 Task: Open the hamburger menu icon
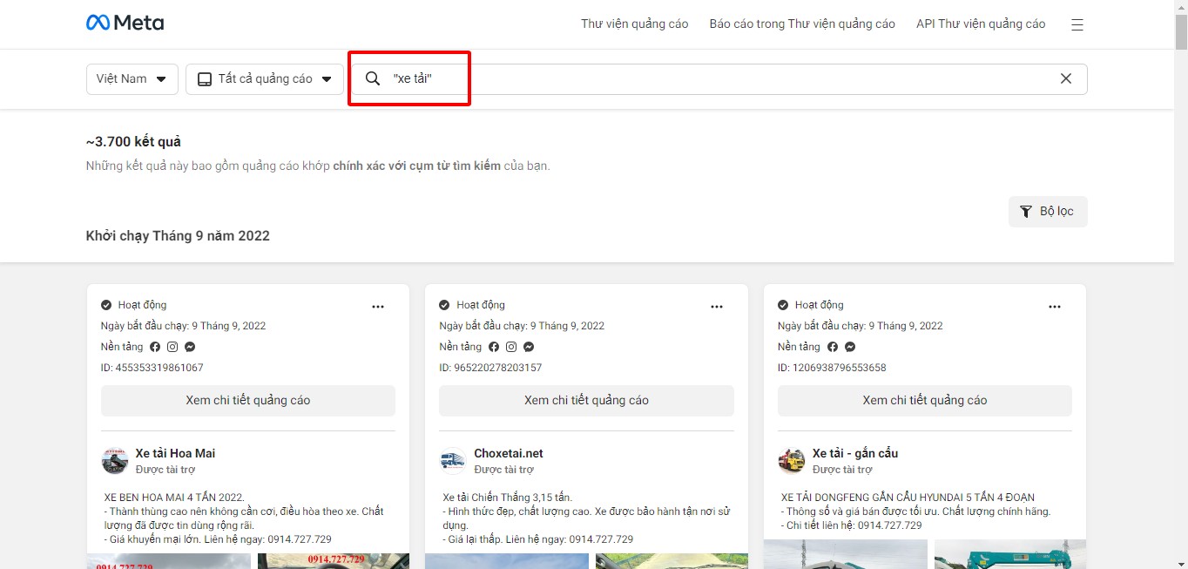click(x=1077, y=24)
